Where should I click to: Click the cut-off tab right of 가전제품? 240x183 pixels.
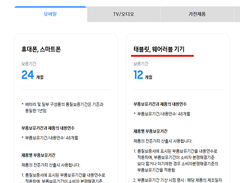coord(237,14)
